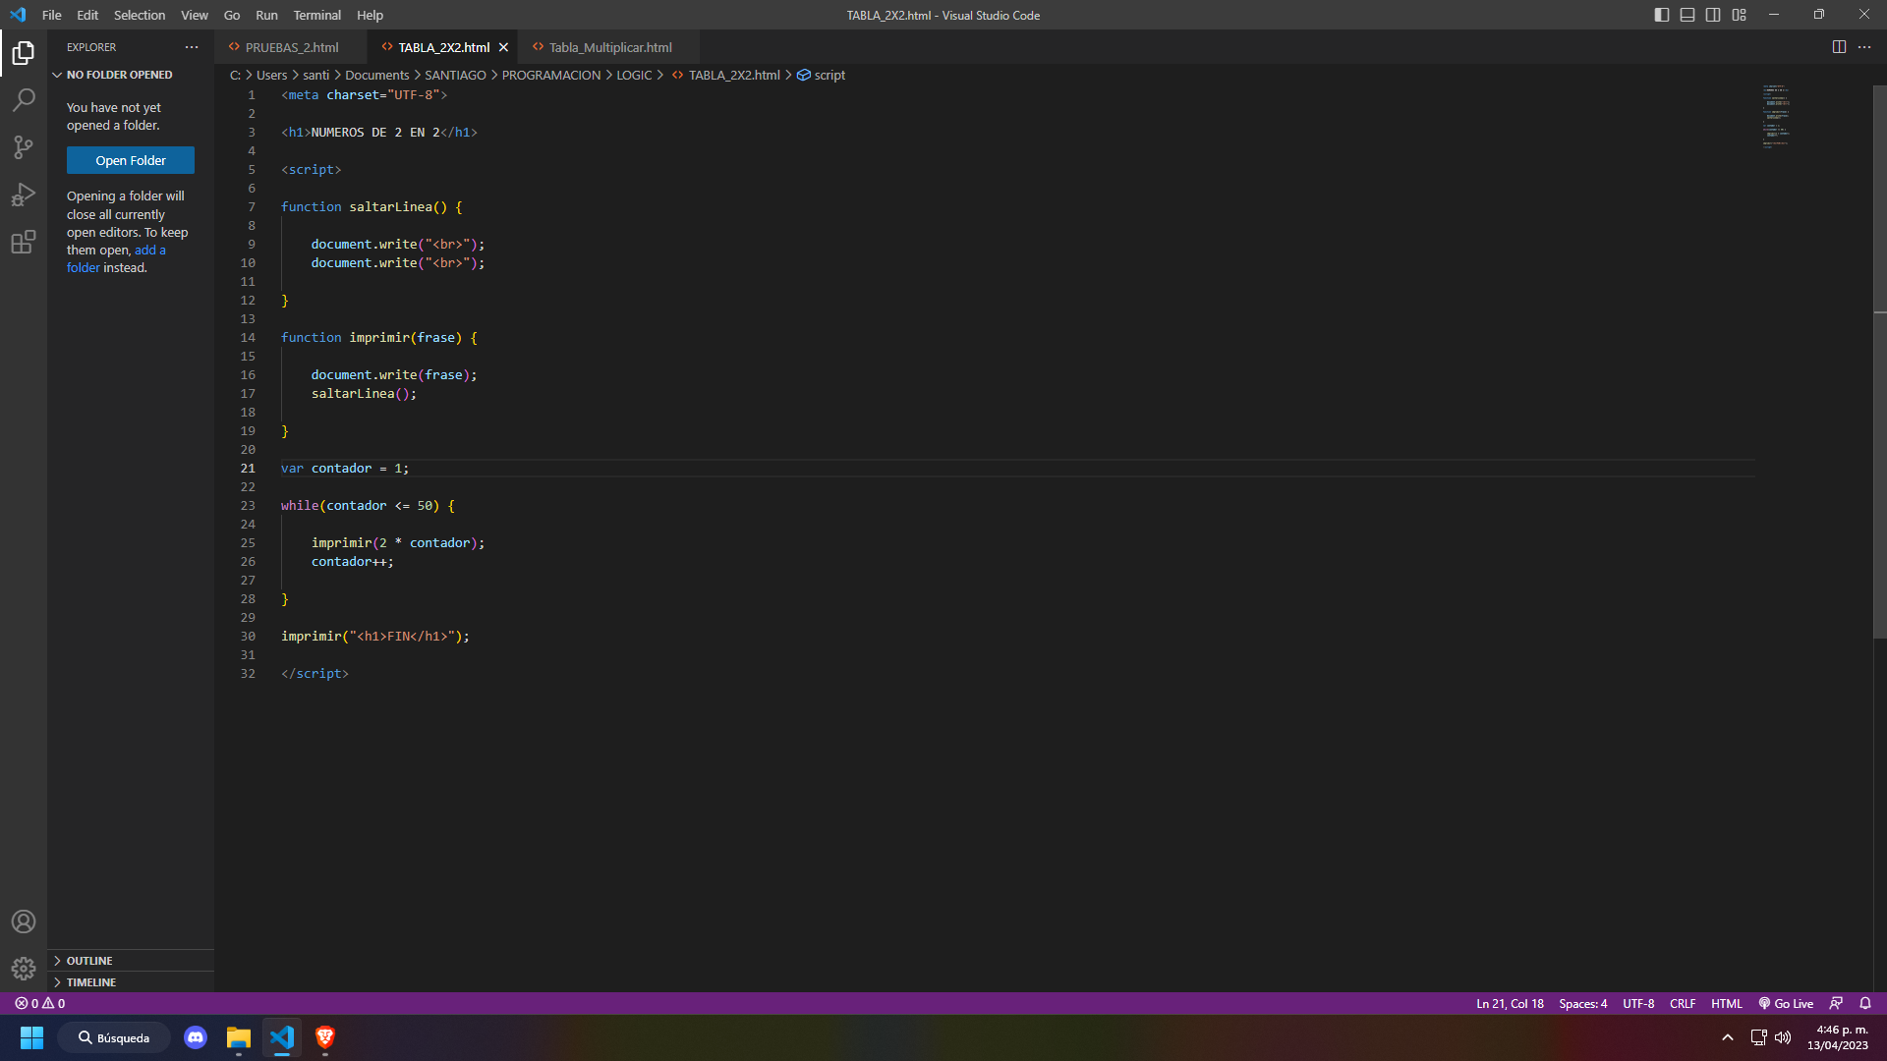1887x1061 pixels.
Task: Click the feedback status bar icon
Action: click(x=1836, y=1003)
